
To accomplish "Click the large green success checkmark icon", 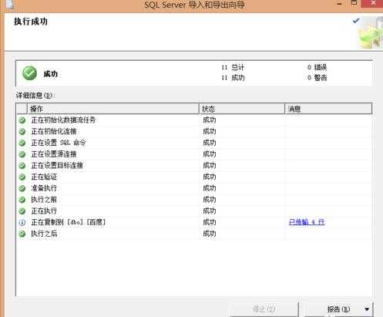I will tap(29, 73).
